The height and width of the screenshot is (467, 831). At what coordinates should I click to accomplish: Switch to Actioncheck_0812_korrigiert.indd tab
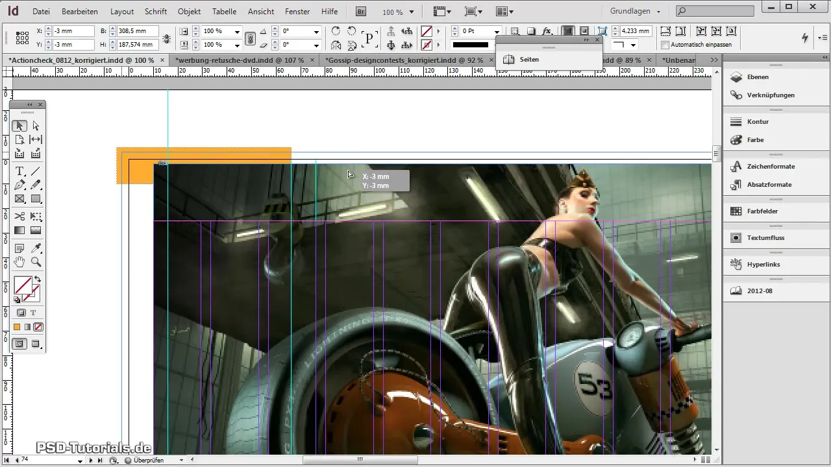(81, 60)
